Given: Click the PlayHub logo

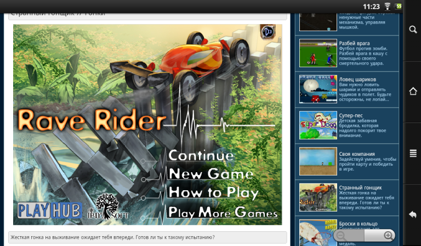Looking at the screenshot, I should tap(50, 210).
